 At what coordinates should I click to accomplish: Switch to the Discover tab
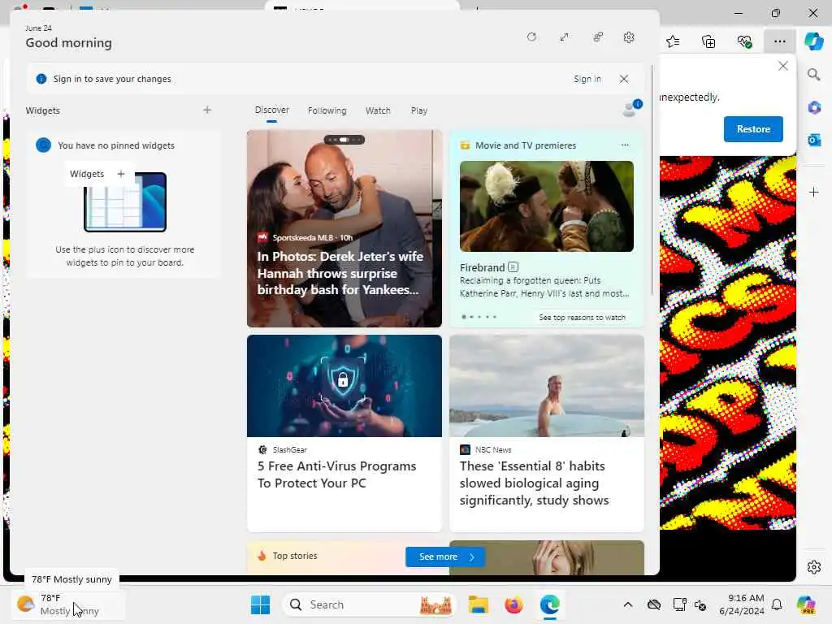tap(271, 110)
